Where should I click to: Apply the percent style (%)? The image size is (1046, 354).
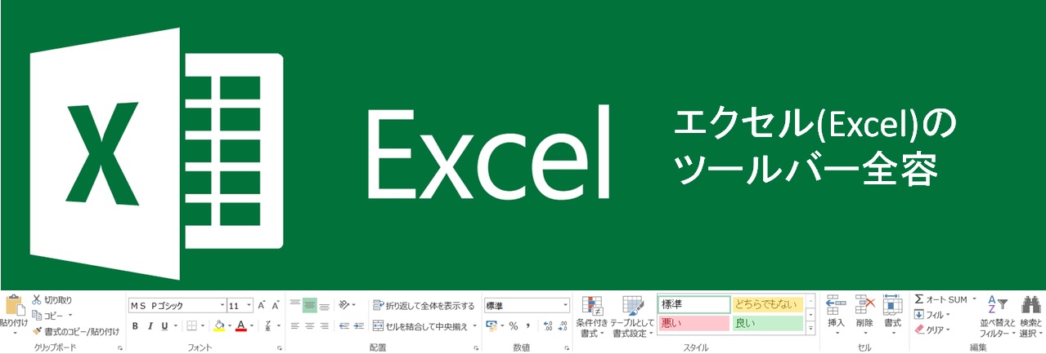pos(514,325)
